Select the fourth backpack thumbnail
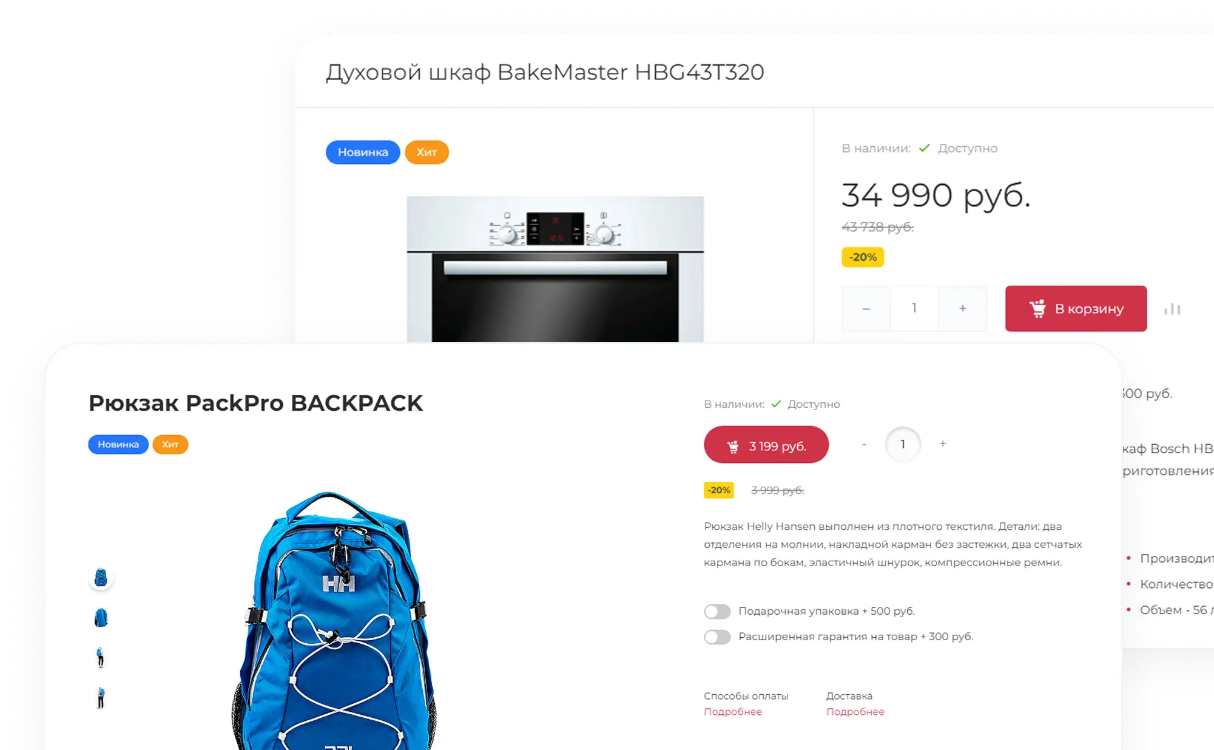Viewport: 1214px width, 750px height. coord(101,698)
